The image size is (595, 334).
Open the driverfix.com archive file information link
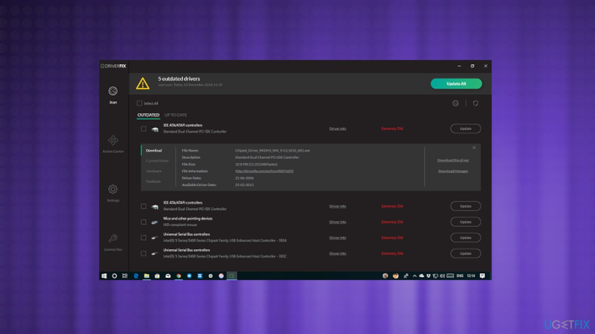[264, 171]
